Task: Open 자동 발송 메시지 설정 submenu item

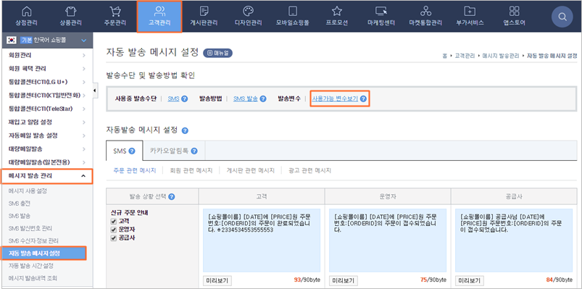Action: click(43, 254)
